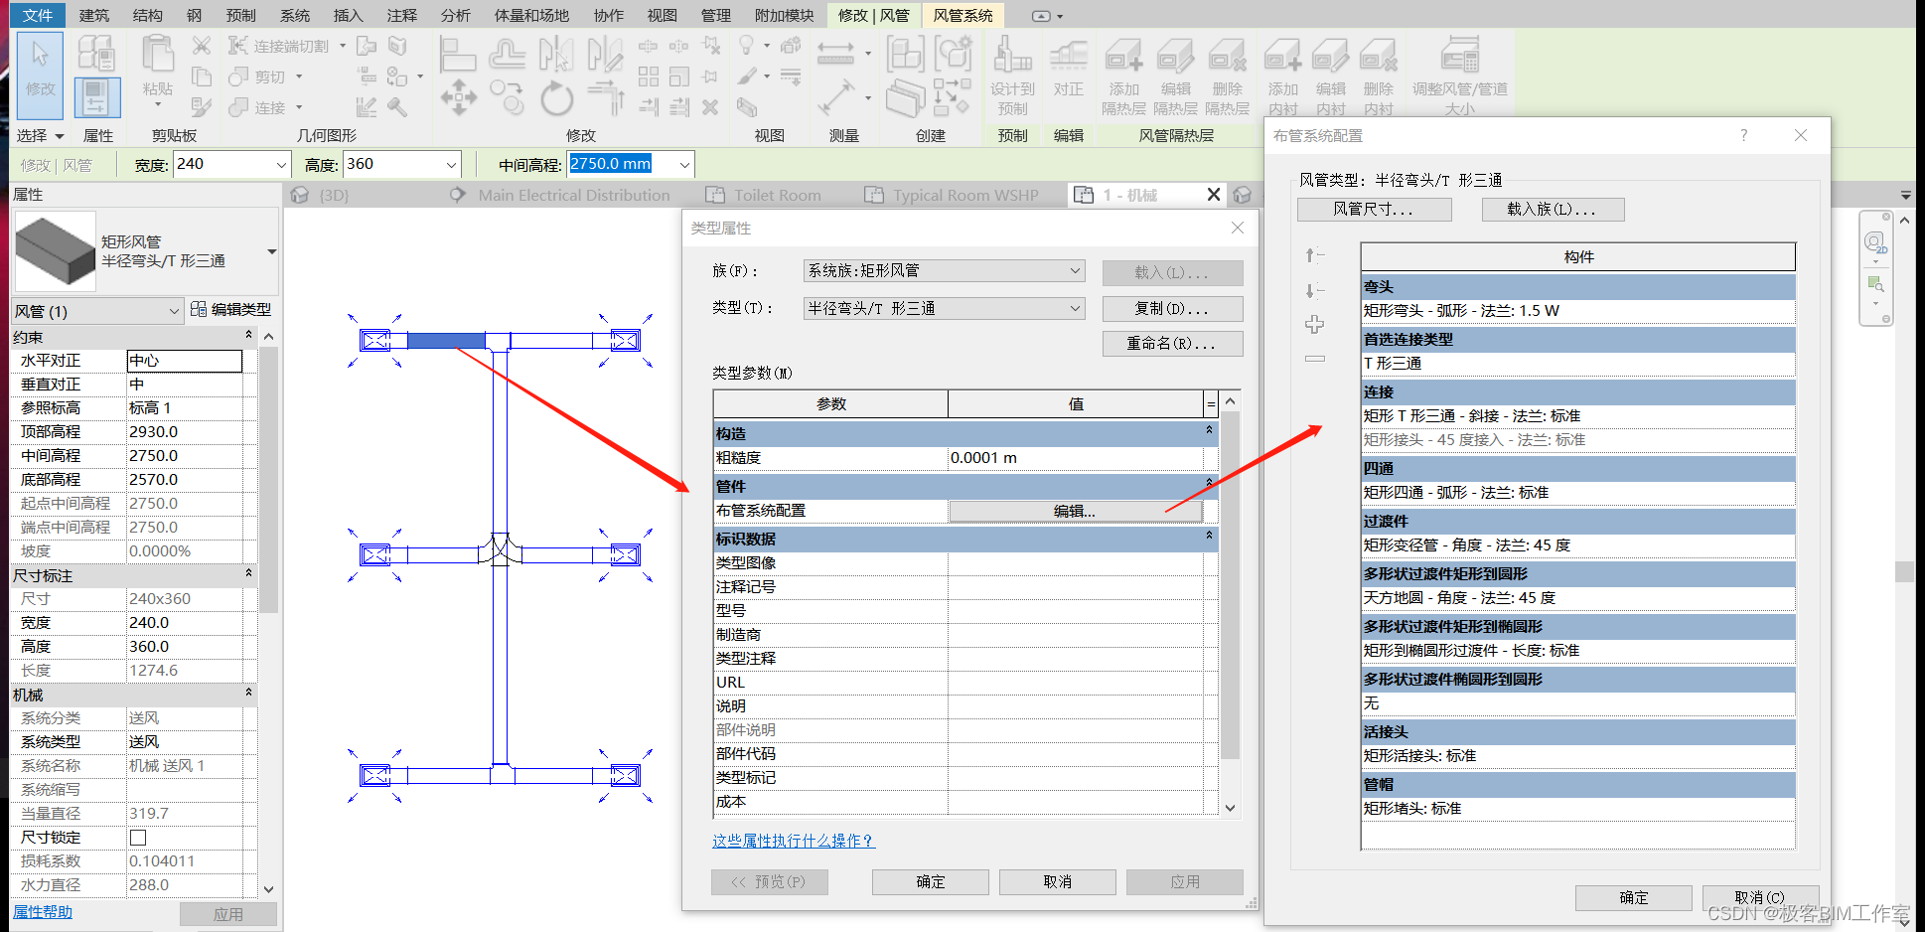Select the 修改 arrow tool in ribbon
1925x932 pixels.
tap(40, 74)
